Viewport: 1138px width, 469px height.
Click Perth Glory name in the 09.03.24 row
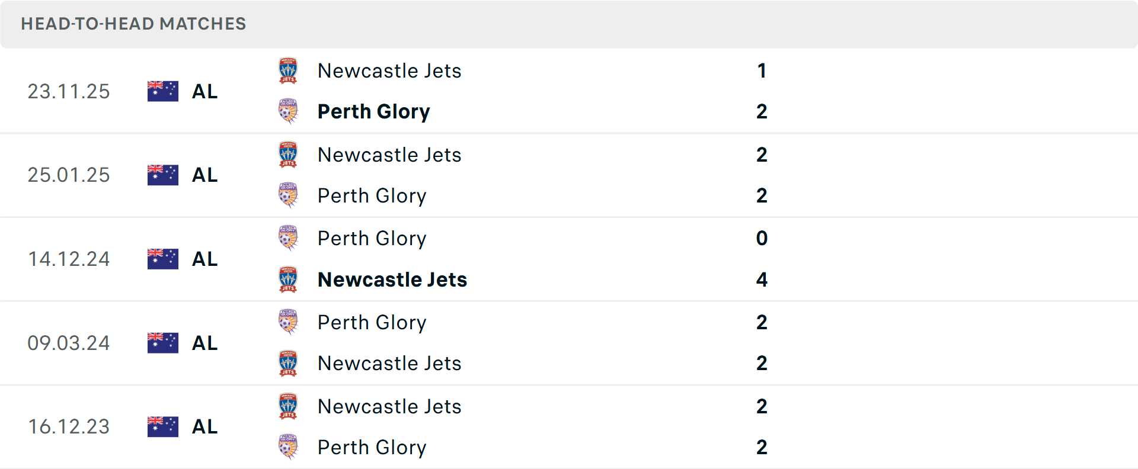pos(372,323)
